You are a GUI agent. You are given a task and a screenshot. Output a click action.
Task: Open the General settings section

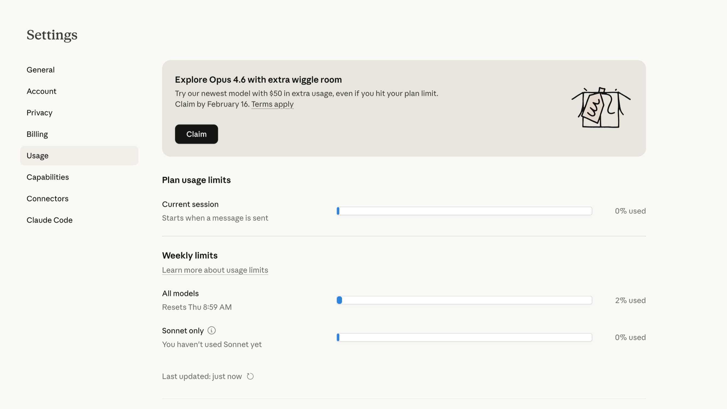41,70
